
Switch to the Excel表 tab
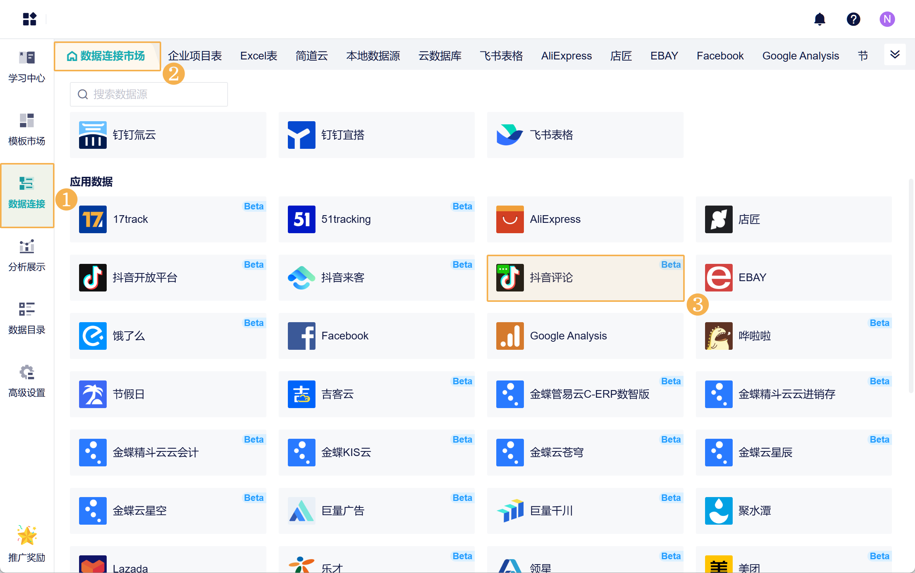tap(258, 56)
